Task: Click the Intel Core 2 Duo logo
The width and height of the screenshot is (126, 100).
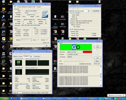Action: pos(45,14)
